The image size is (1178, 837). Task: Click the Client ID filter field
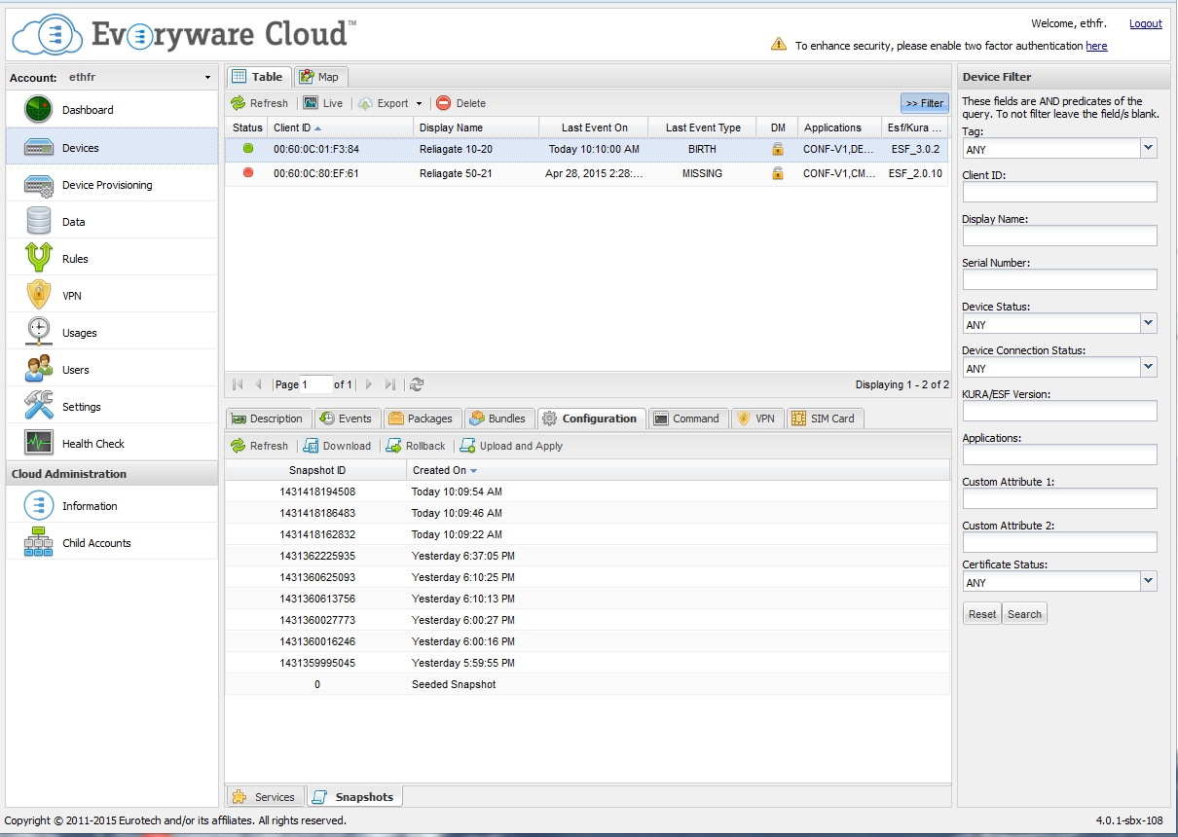click(x=1059, y=192)
